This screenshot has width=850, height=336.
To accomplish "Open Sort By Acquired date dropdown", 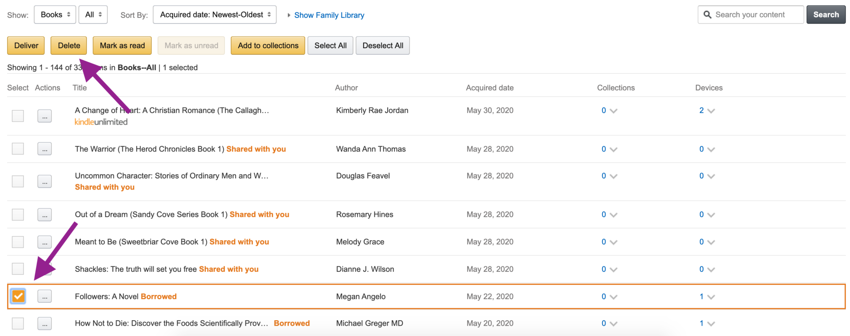I will click(x=215, y=15).
